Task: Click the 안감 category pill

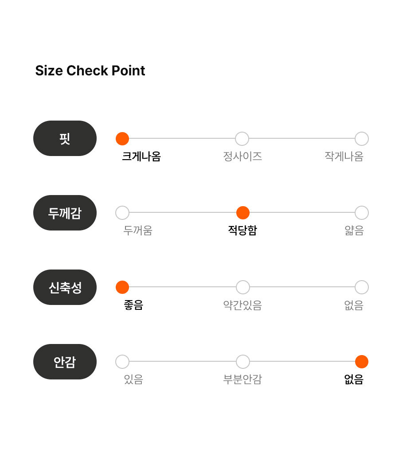Action: (x=65, y=362)
